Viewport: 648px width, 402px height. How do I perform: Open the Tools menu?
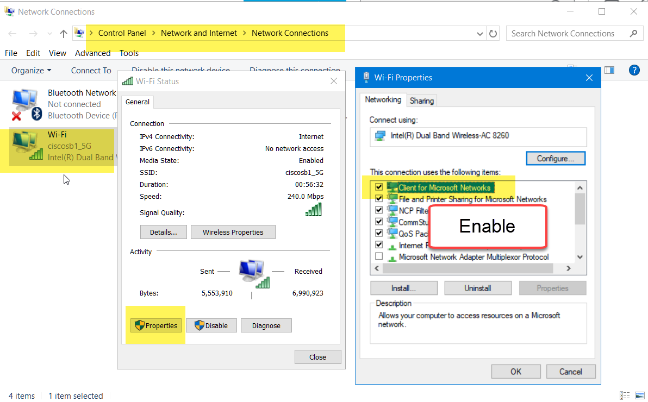[x=129, y=53]
